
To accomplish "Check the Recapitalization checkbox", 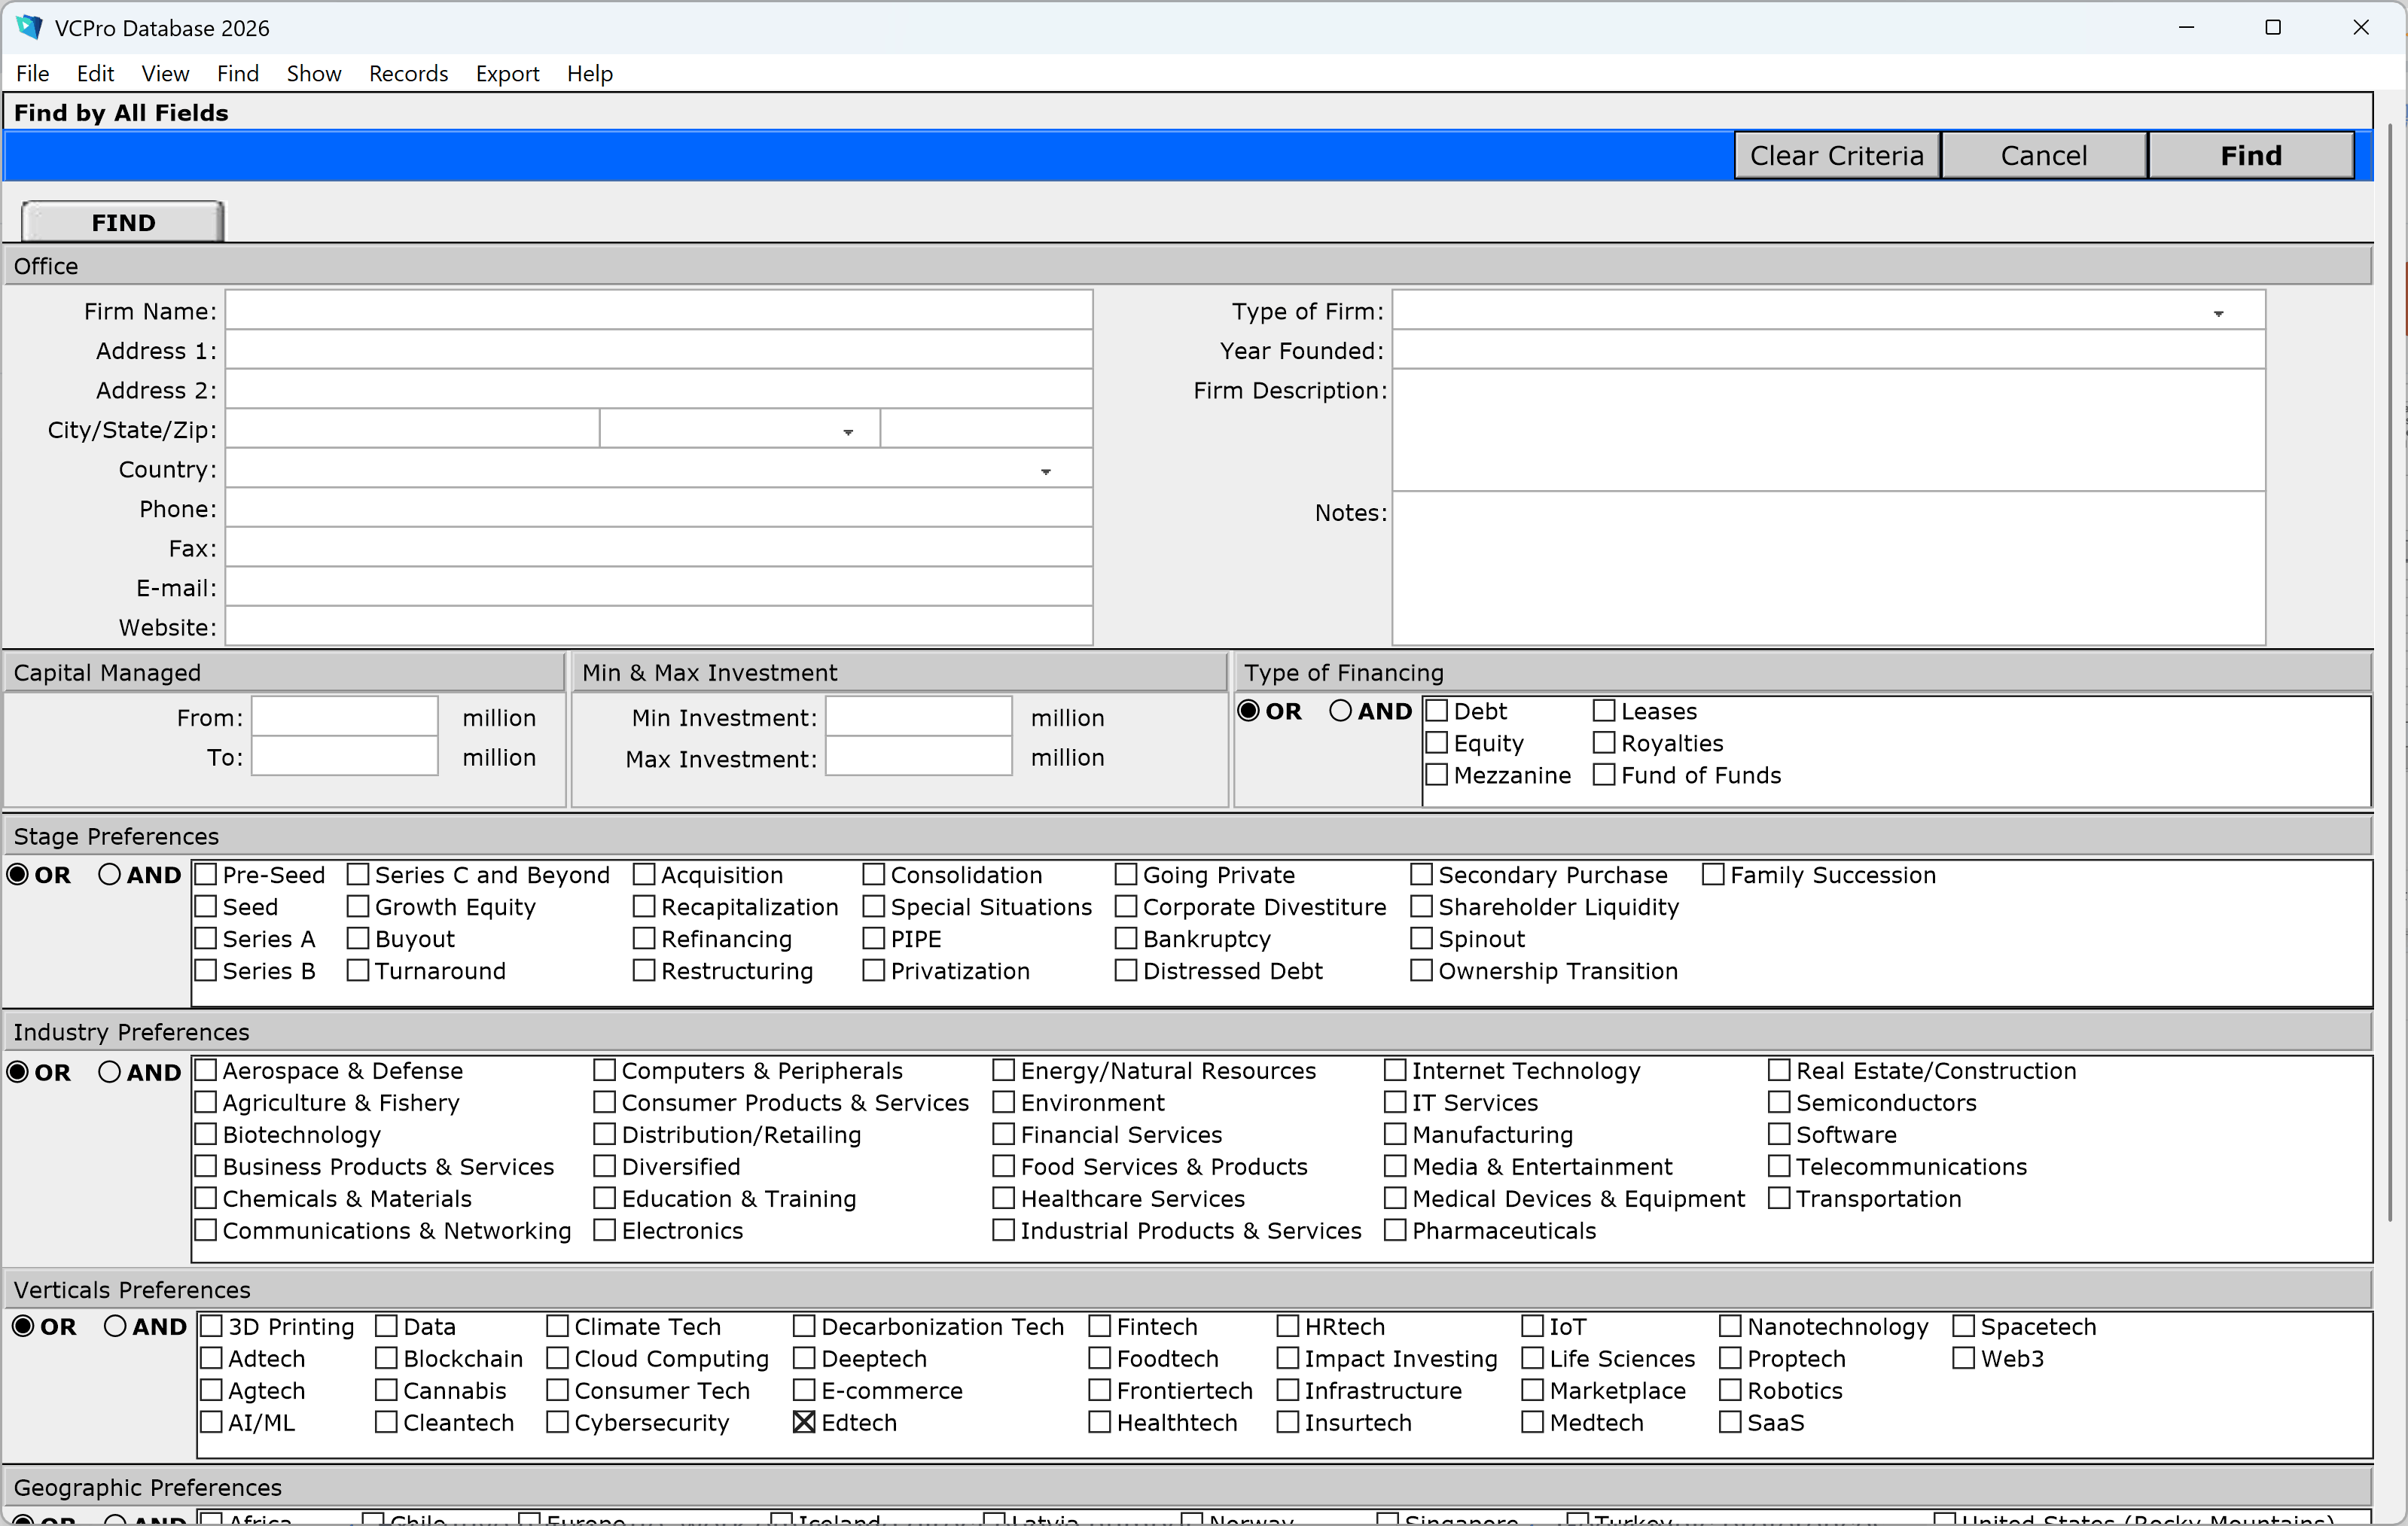I will coord(644,906).
